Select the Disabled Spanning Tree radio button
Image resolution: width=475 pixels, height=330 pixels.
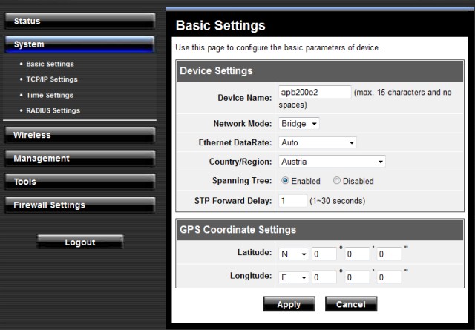pyautogui.click(x=337, y=181)
